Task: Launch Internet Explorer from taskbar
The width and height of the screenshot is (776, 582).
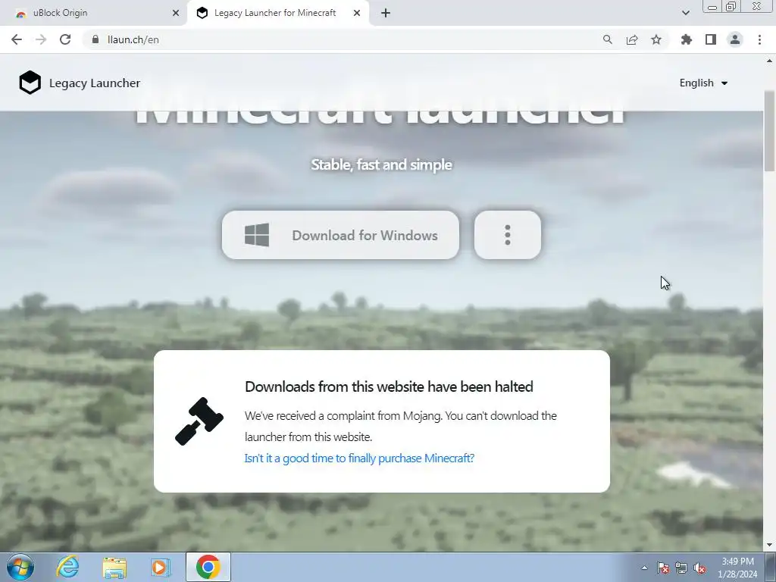Action: point(67,567)
